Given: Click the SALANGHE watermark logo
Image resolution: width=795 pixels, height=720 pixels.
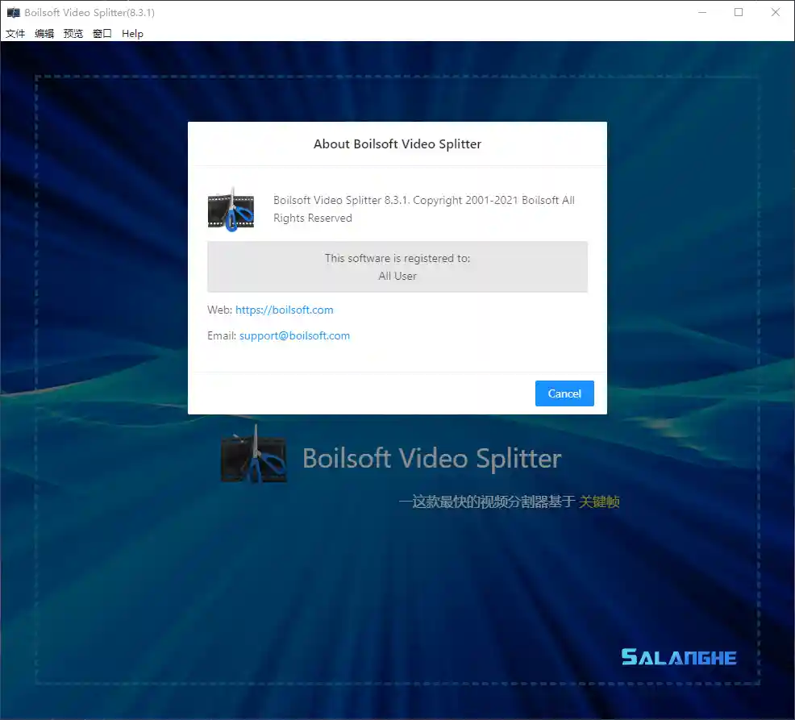Looking at the screenshot, I should click(679, 657).
